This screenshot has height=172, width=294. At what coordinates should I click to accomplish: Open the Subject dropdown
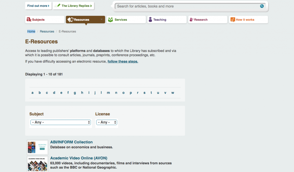[61, 122]
